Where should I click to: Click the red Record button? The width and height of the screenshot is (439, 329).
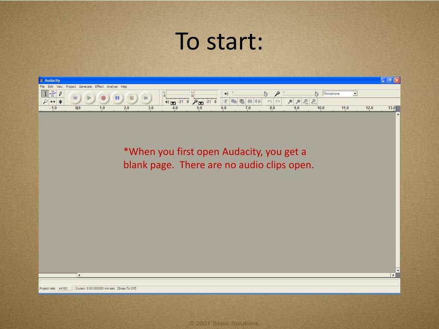[103, 98]
